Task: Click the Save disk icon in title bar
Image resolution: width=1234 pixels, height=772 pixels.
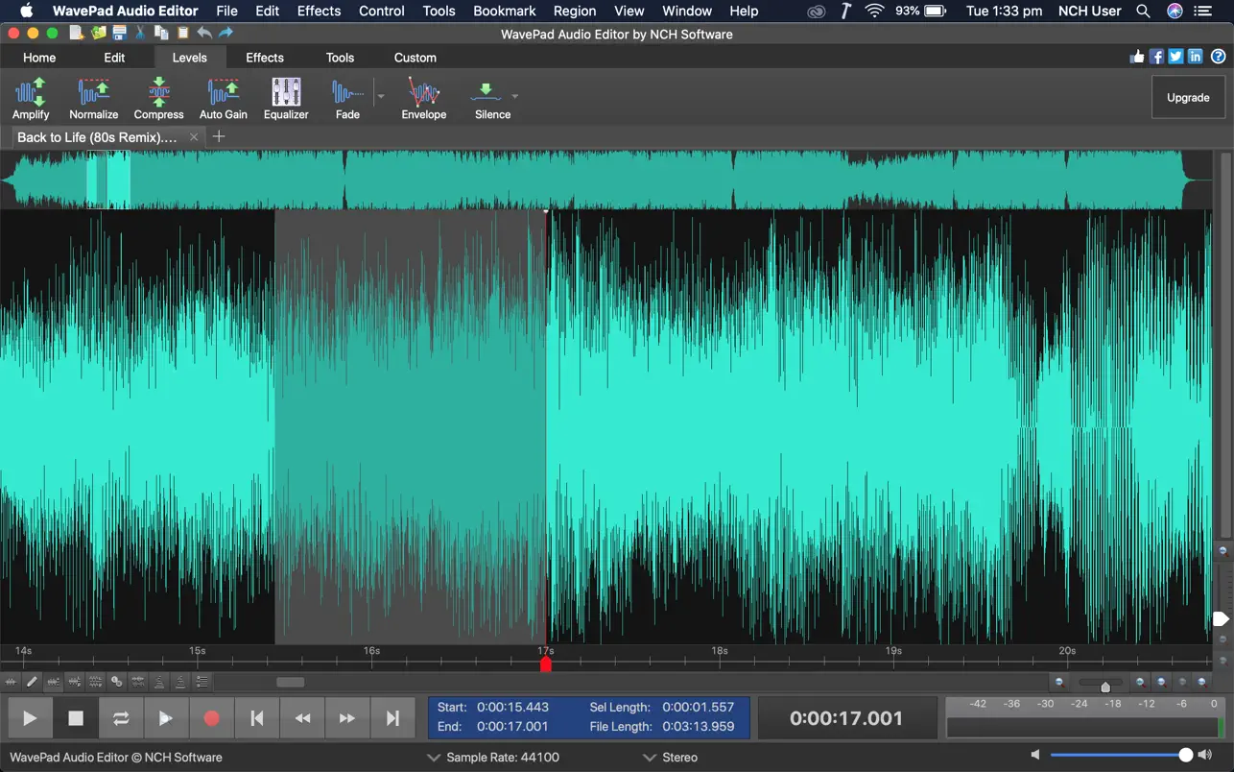Action: pyautogui.click(x=119, y=33)
